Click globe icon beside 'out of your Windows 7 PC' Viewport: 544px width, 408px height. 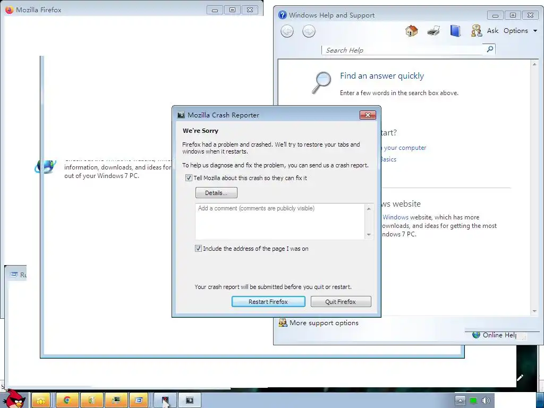[x=46, y=166]
